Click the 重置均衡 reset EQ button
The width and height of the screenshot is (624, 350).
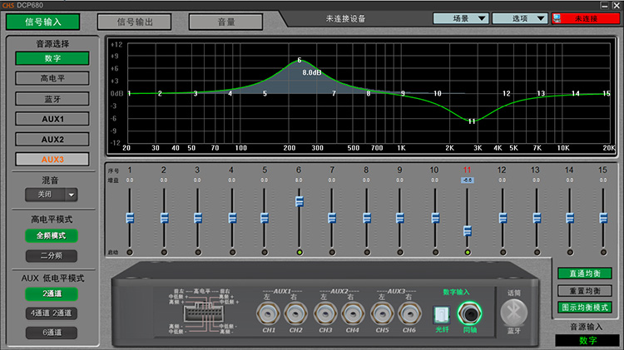point(585,290)
